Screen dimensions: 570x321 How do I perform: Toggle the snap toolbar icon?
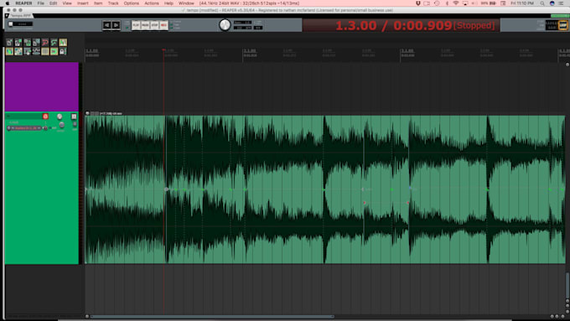coord(54,51)
